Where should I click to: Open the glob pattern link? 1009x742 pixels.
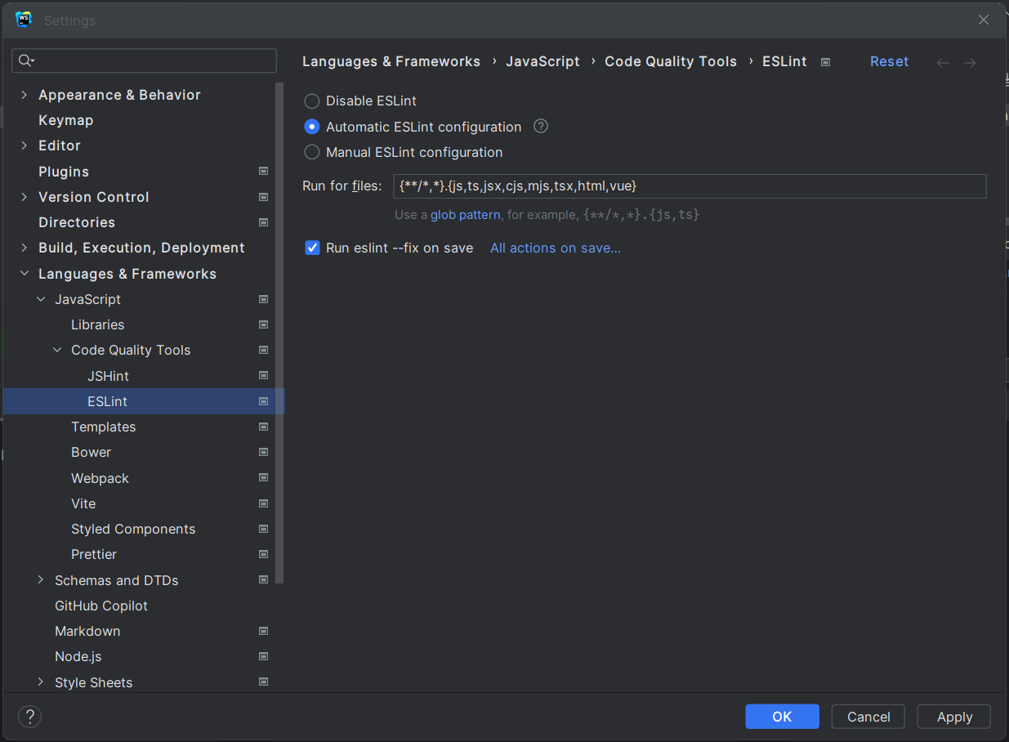click(465, 215)
